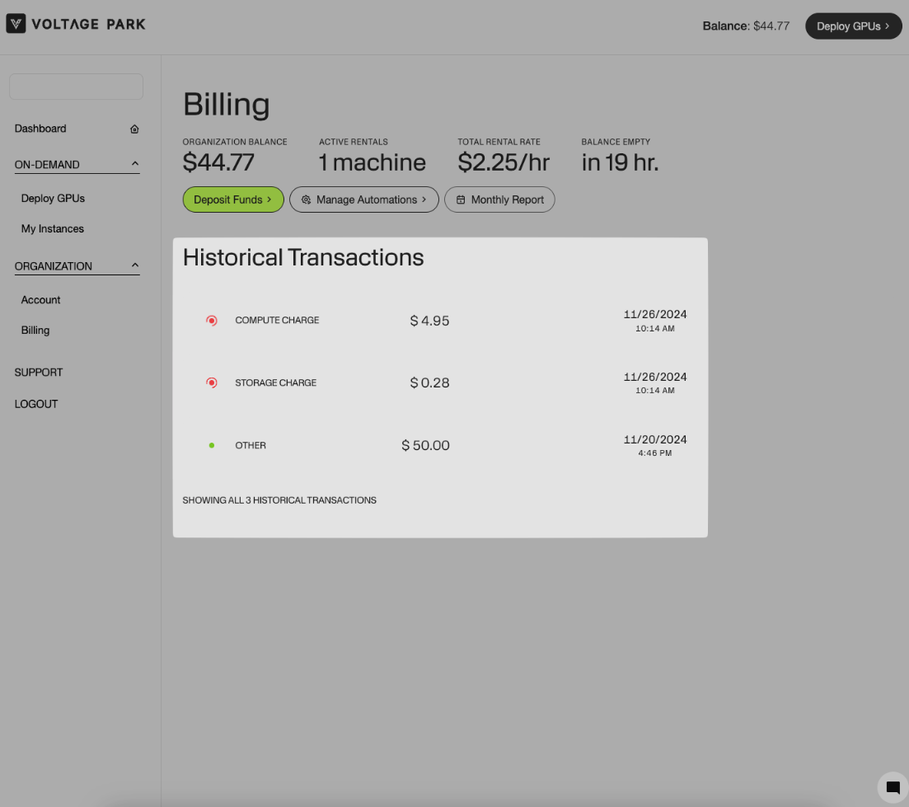This screenshot has height=807, width=909.
Task: Click the gear icon on Manage Automations
Action: [x=306, y=199]
